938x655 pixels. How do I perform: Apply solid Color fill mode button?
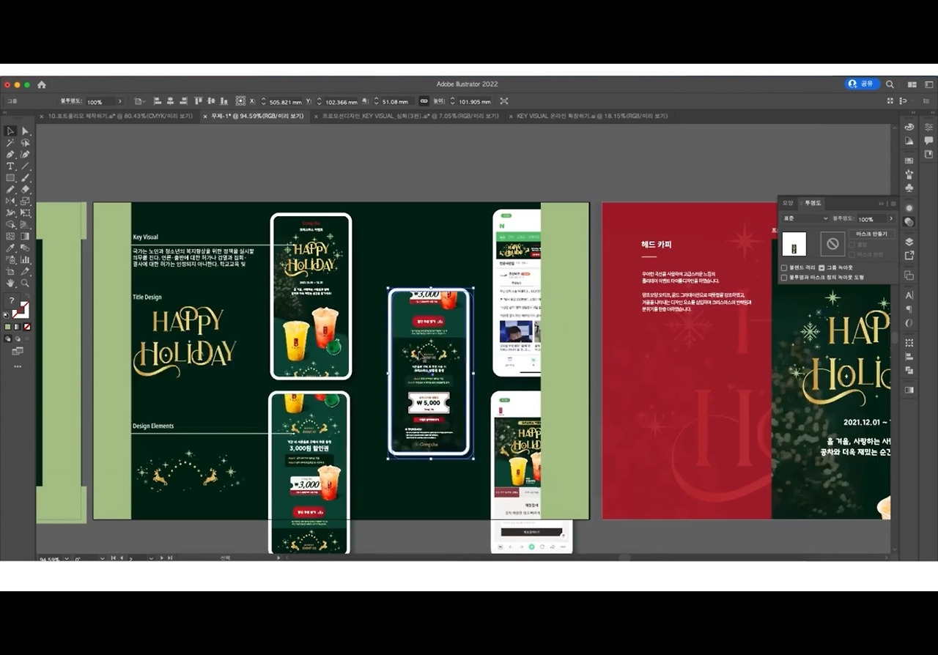coord(8,327)
